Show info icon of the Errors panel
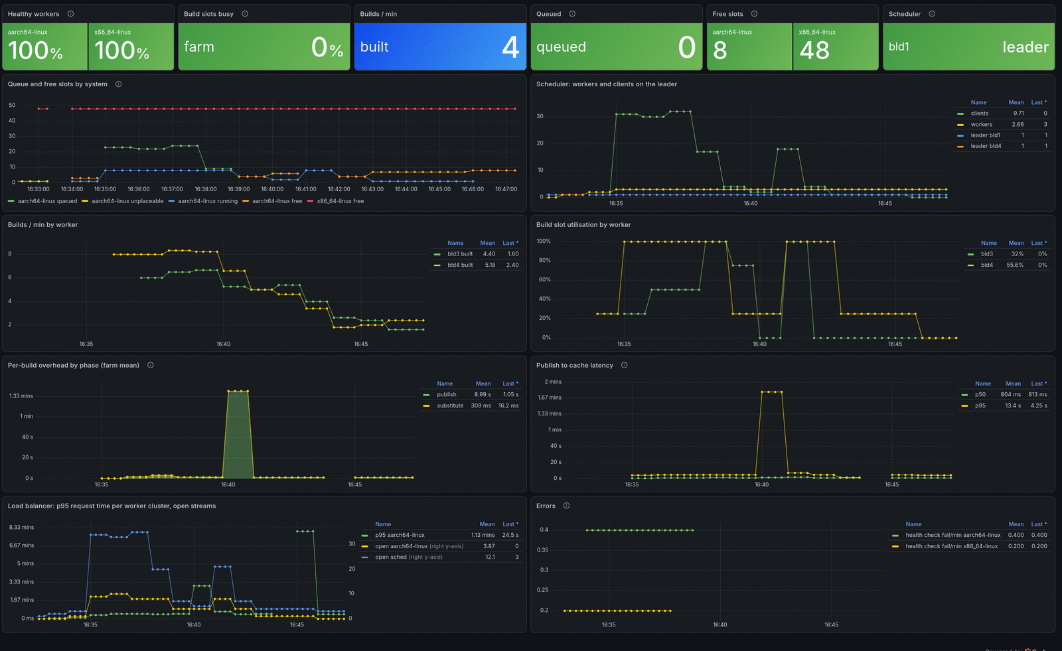 (x=566, y=506)
